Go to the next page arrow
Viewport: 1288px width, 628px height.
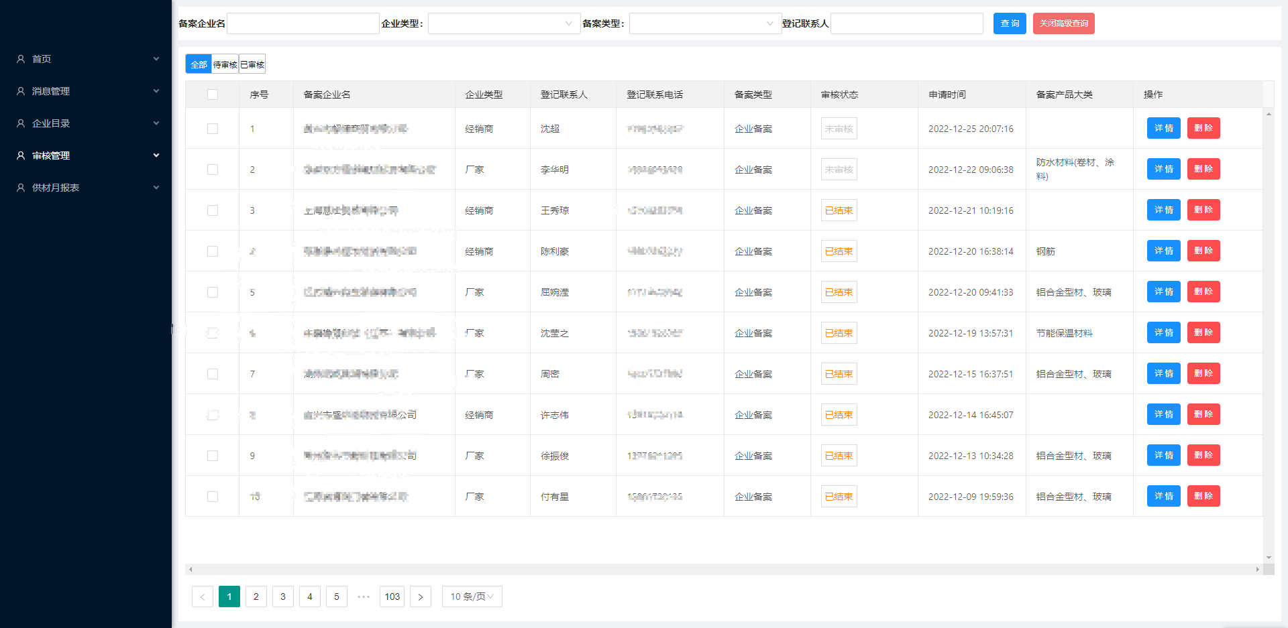point(421,596)
